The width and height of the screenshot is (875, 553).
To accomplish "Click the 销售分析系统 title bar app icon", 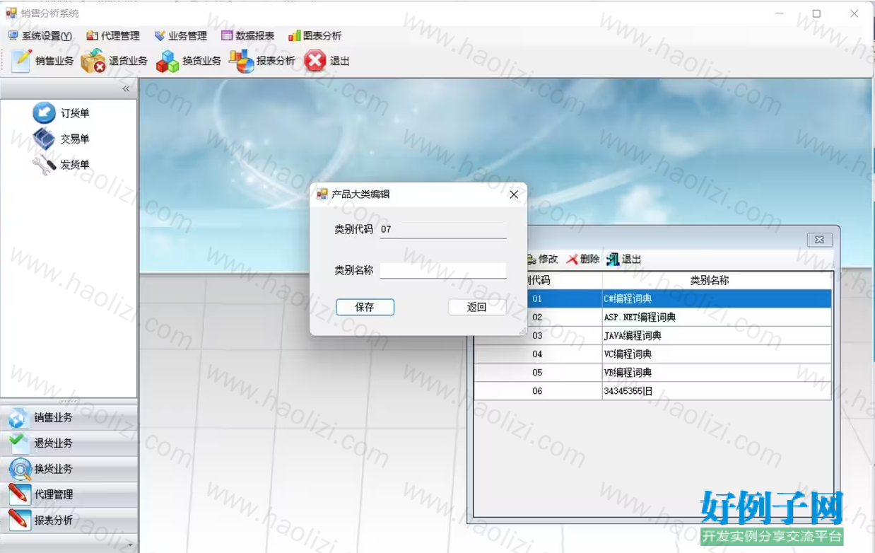I will (11, 13).
